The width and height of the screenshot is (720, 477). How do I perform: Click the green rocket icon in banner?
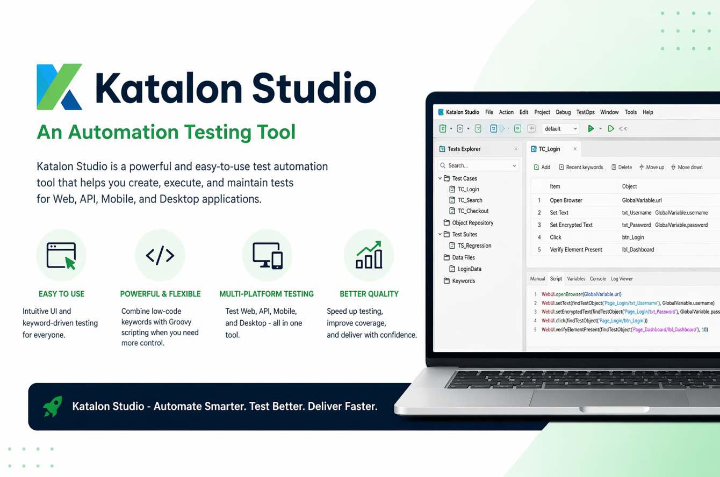(53, 407)
